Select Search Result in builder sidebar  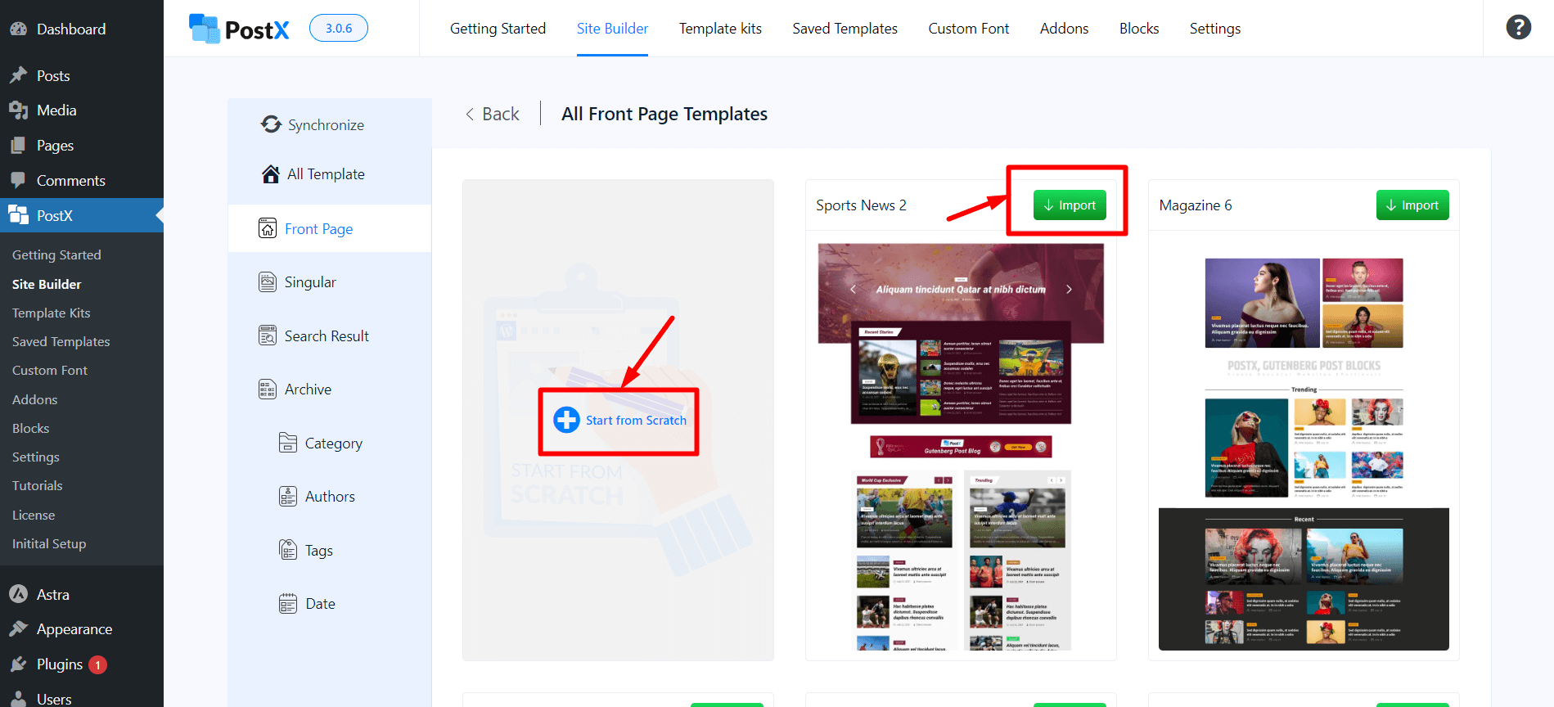(327, 335)
